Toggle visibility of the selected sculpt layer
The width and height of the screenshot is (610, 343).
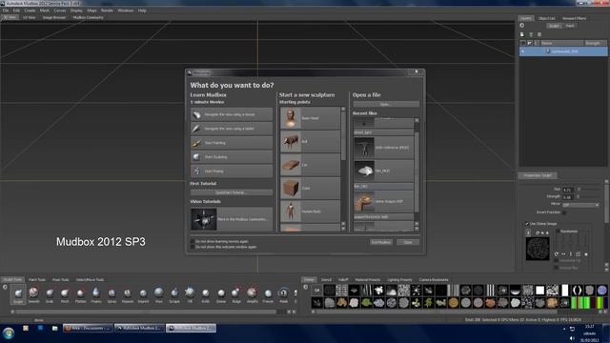coord(523,51)
